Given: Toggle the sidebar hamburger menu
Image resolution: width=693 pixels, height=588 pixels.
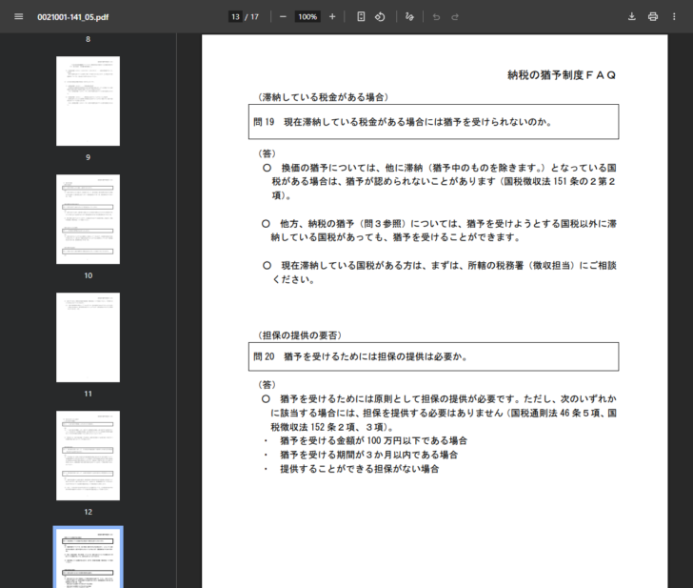Looking at the screenshot, I should [19, 17].
